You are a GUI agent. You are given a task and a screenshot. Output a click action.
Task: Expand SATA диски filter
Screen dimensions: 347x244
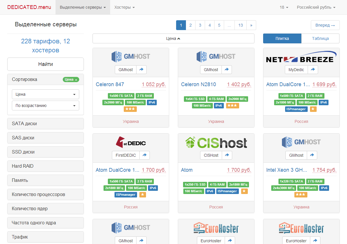(x=45, y=123)
